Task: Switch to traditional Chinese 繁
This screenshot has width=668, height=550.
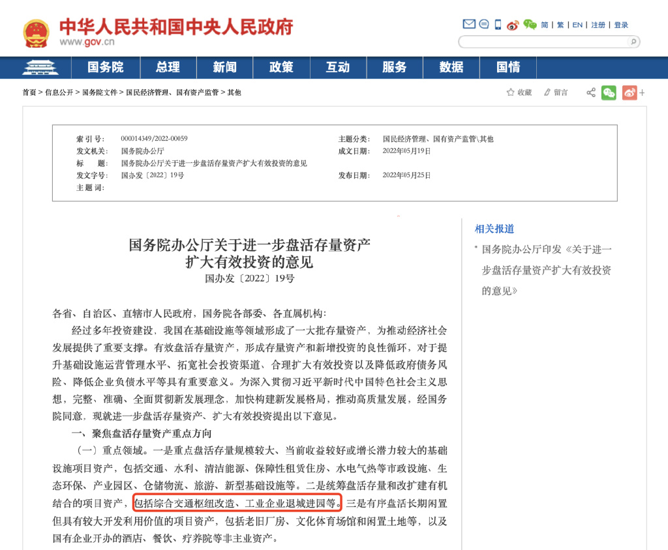Action: click(x=560, y=25)
